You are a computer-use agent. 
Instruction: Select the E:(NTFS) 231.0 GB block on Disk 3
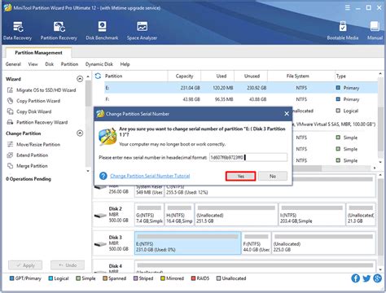pos(187,243)
